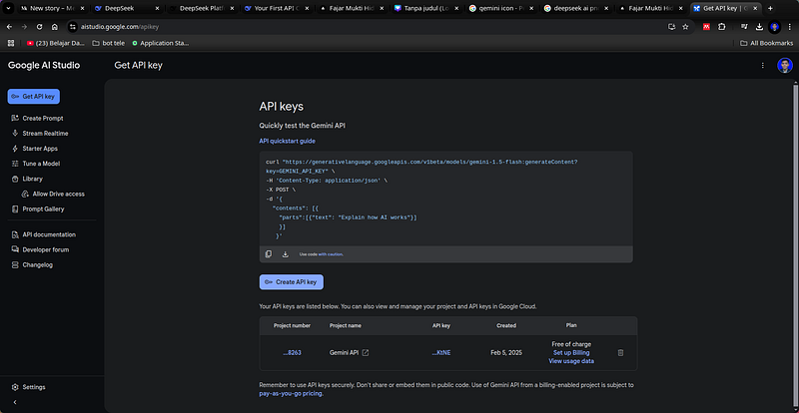Click the Google AI Studio logo

(x=44, y=65)
